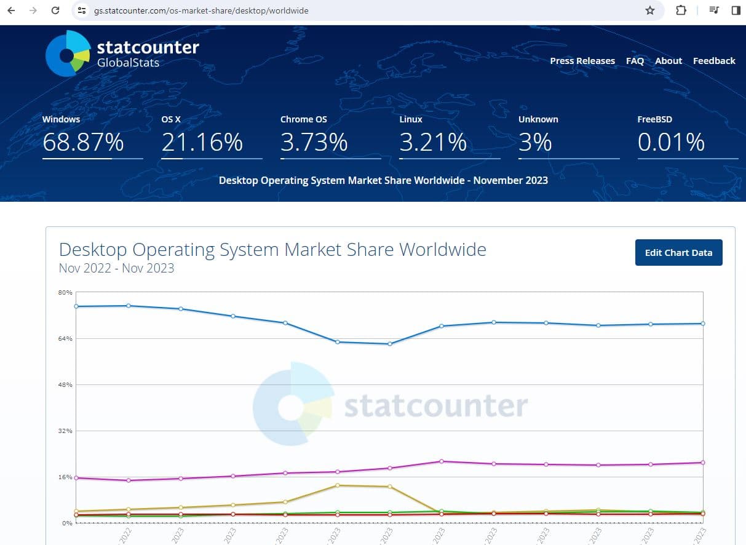Click the last data point on blue Windows line
Image resolution: width=746 pixels, height=545 pixels.
click(x=703, y=324)
